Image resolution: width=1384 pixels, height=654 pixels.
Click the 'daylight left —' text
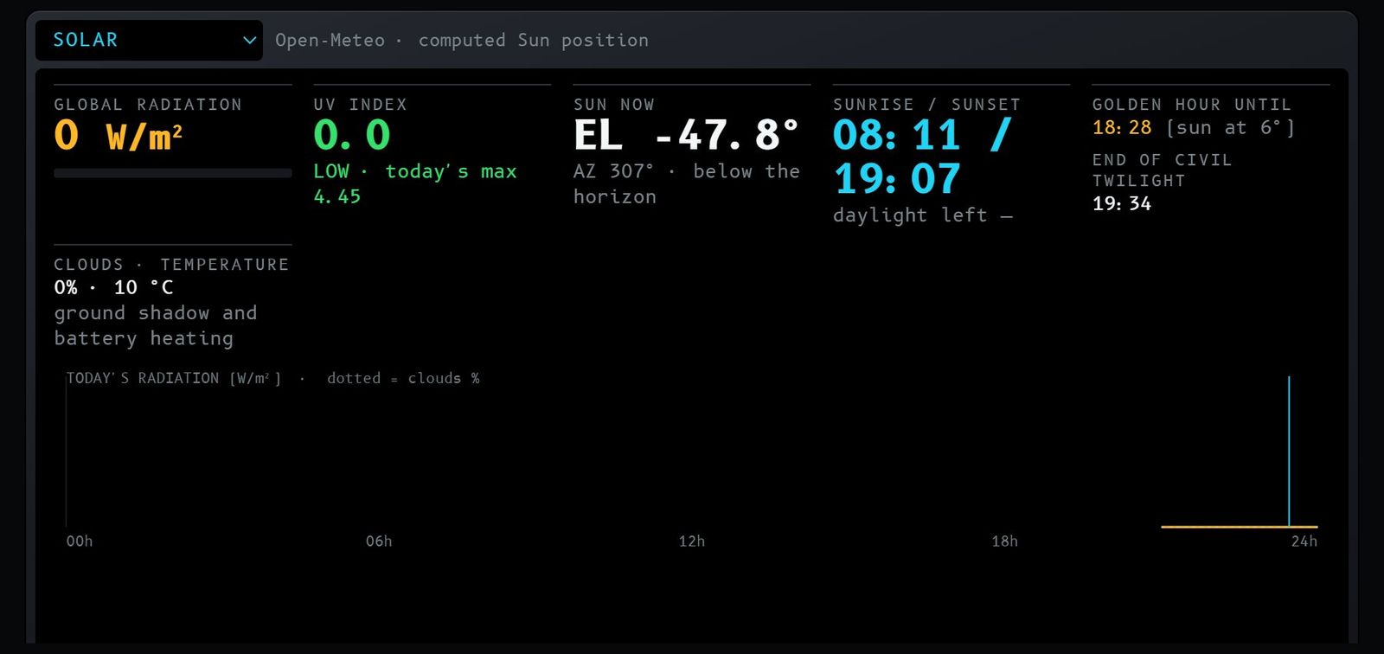pos(923,215)
